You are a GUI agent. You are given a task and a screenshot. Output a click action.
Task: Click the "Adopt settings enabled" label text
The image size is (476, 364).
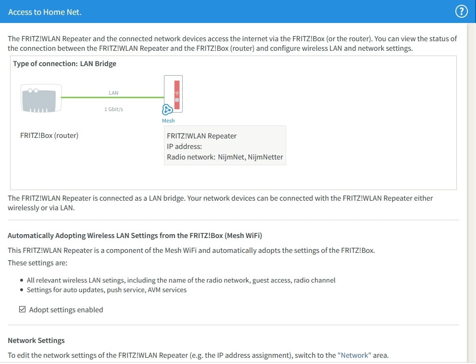pyautogui.click(x=66, y=310)
